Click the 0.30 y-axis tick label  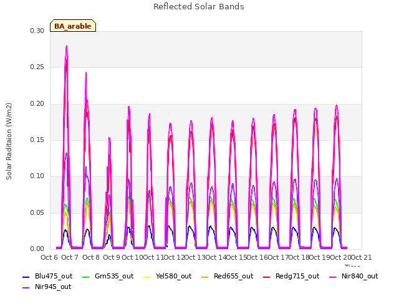pyautogui.click(x=37, y=31)
